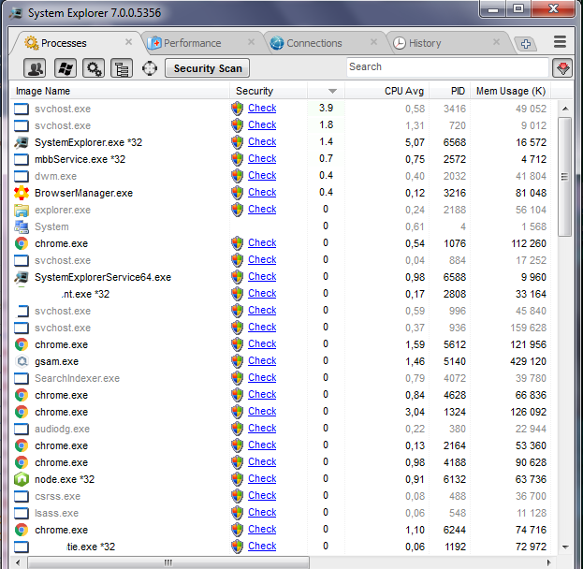The width and height of the screenshot is (583, 569).
Task: Click chrome icon for PID 1076 row
Action: [x=22, y=243]
